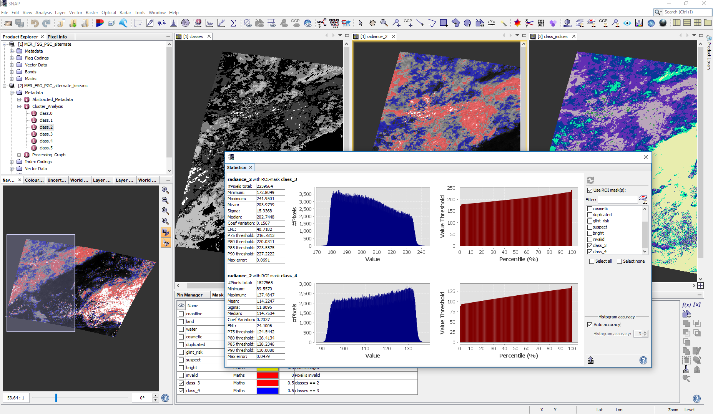713x414 pixels.
Task: Click the Open Product folder icon
Action: click(8, 23)
